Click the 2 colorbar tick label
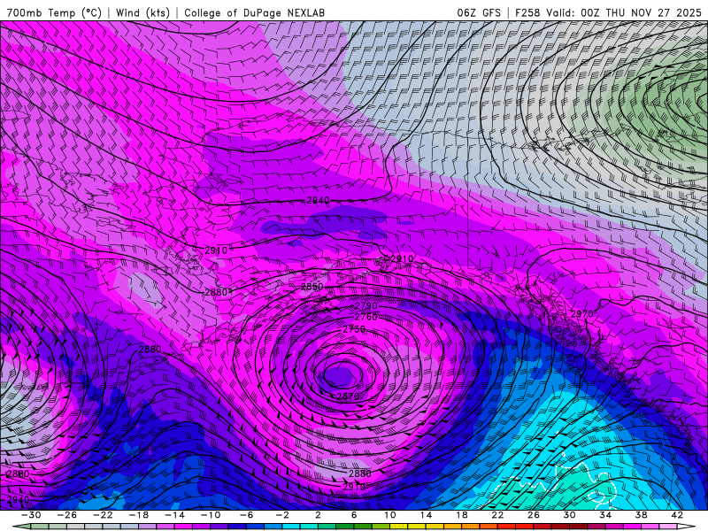 pos(318,515)
